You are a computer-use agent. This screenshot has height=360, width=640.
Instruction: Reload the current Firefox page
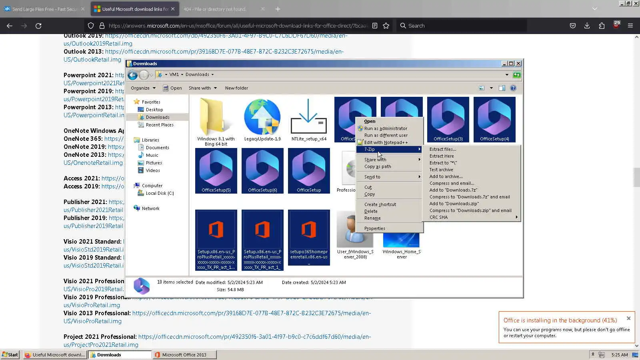[38, 26]
